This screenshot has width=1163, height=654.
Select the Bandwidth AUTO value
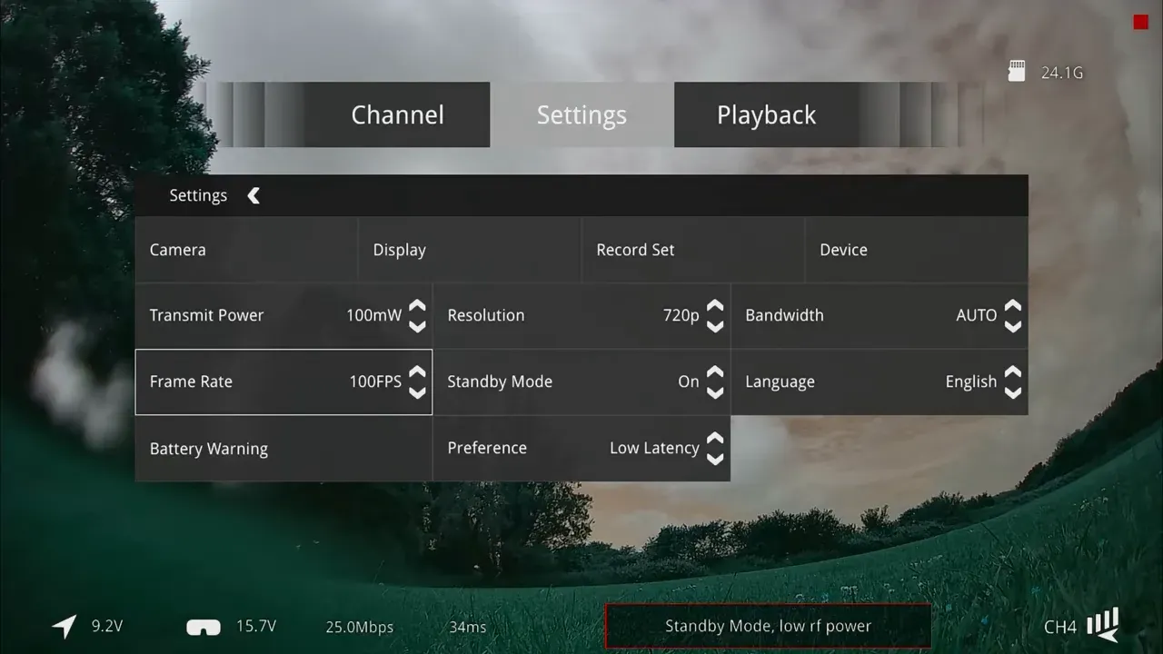coord(977,315)
